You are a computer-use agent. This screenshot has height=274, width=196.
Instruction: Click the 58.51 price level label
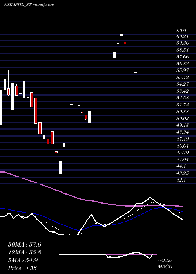182,50
